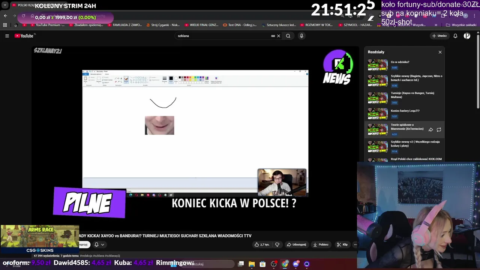Open the 'ROZMOWY W TOK...' bookmark

pos(316,25)
